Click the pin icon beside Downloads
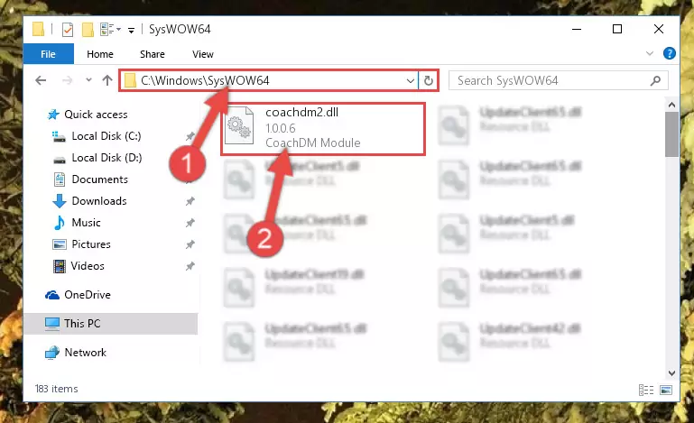The width and height of the screenshot is (694, 423). 190,201
